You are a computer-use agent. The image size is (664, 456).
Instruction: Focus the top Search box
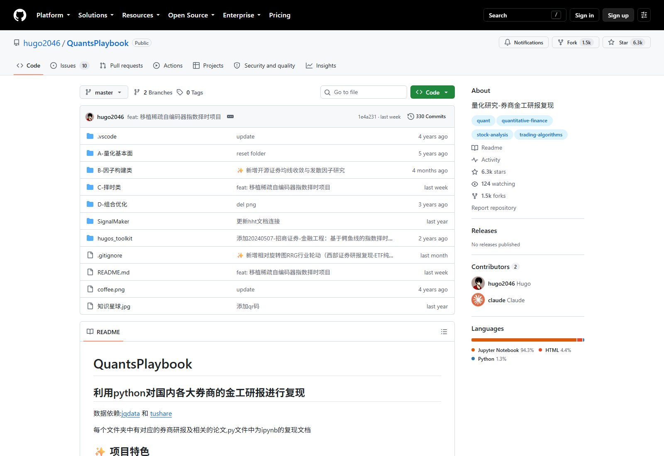525,15
